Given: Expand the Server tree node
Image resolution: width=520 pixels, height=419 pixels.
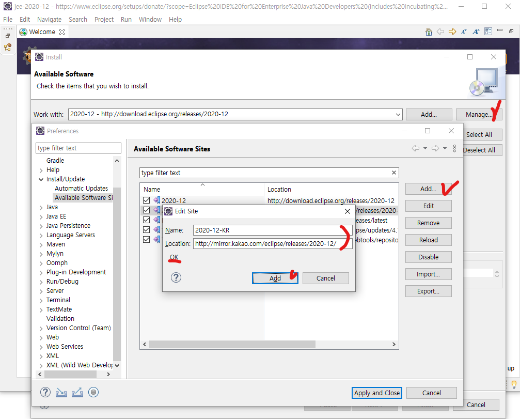Looking at the screenshot, I should coord(41,291).
